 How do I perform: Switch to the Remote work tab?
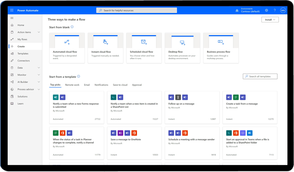[72, 85]
